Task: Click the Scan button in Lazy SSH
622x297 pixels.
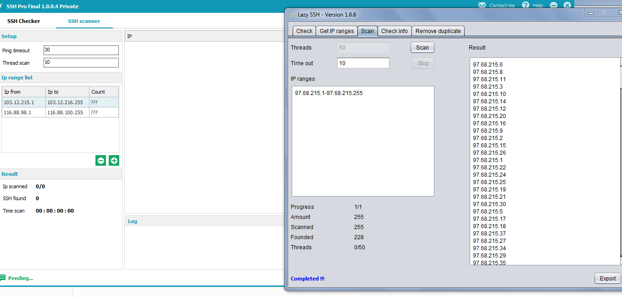Action: coord(422,47)
